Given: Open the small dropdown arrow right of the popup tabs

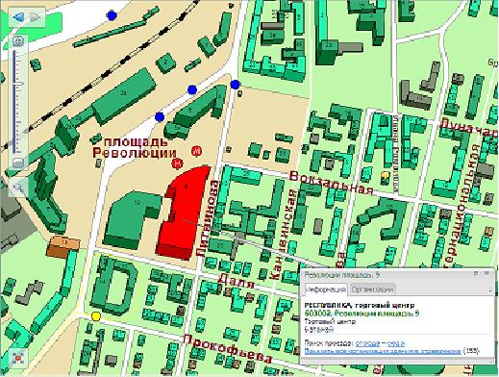Looking at the screenshot, I should [x=490, y=289].
